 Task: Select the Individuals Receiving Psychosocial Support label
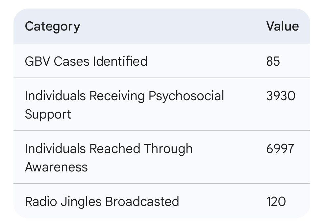[x=124, y=105]
